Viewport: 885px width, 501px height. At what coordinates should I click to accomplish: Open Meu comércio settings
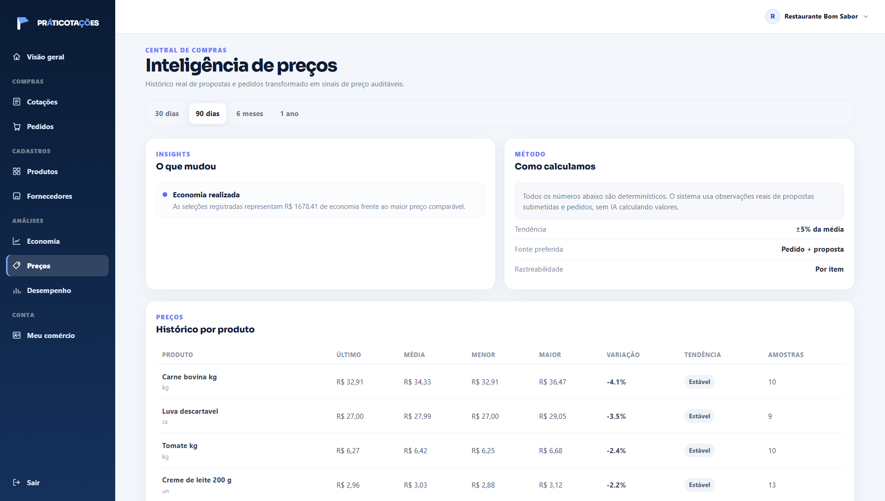click(x=58, y=335)
